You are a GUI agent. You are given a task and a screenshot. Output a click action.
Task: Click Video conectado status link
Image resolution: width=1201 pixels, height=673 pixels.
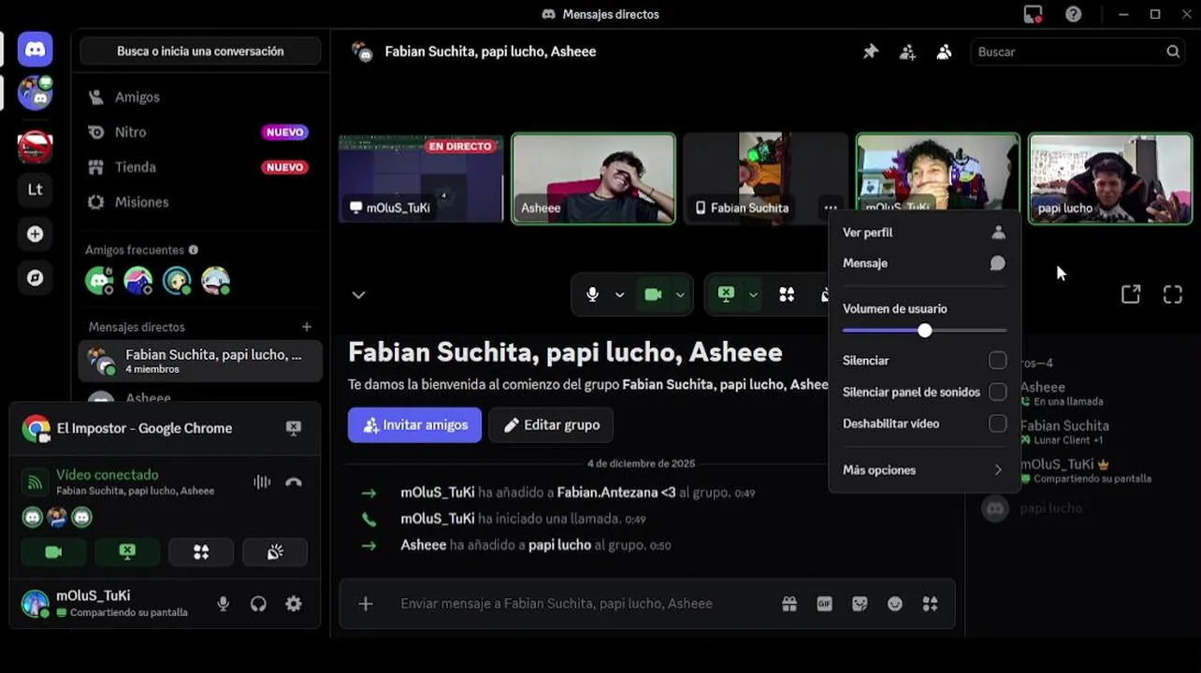(107, 475)
